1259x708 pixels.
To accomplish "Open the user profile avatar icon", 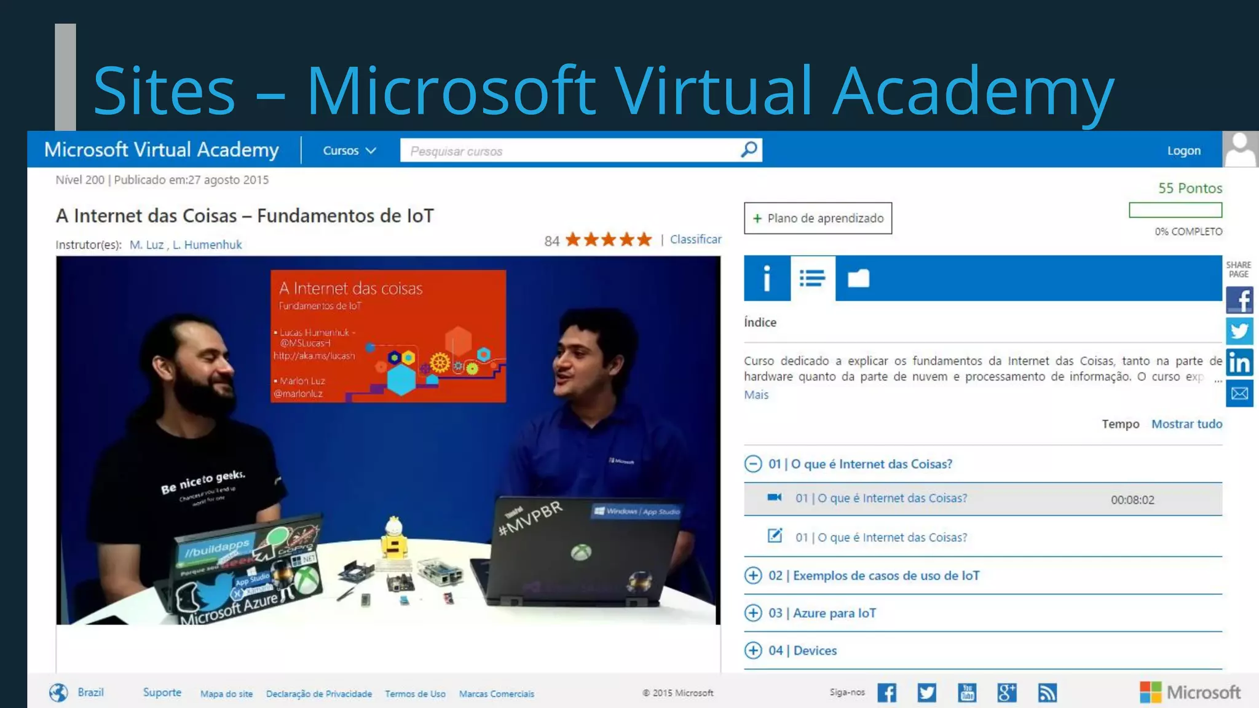I will tap(1240, 149).
